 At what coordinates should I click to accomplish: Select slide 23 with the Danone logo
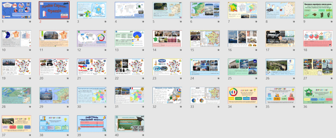click(167, 67)
